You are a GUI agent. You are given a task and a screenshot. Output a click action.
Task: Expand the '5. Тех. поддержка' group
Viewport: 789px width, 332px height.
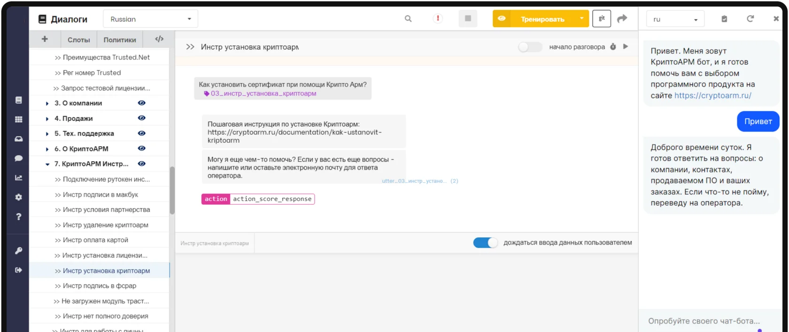tap(47, 134)
